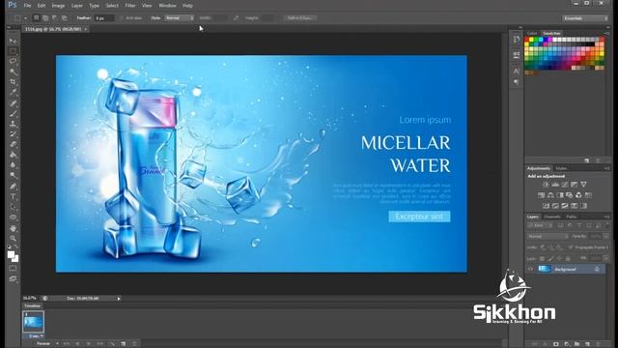Add a Color Balance adjustment

550,195
